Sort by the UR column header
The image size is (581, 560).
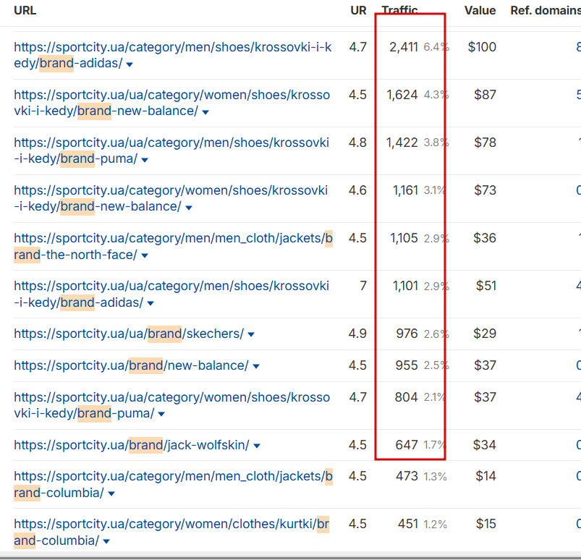358,10
